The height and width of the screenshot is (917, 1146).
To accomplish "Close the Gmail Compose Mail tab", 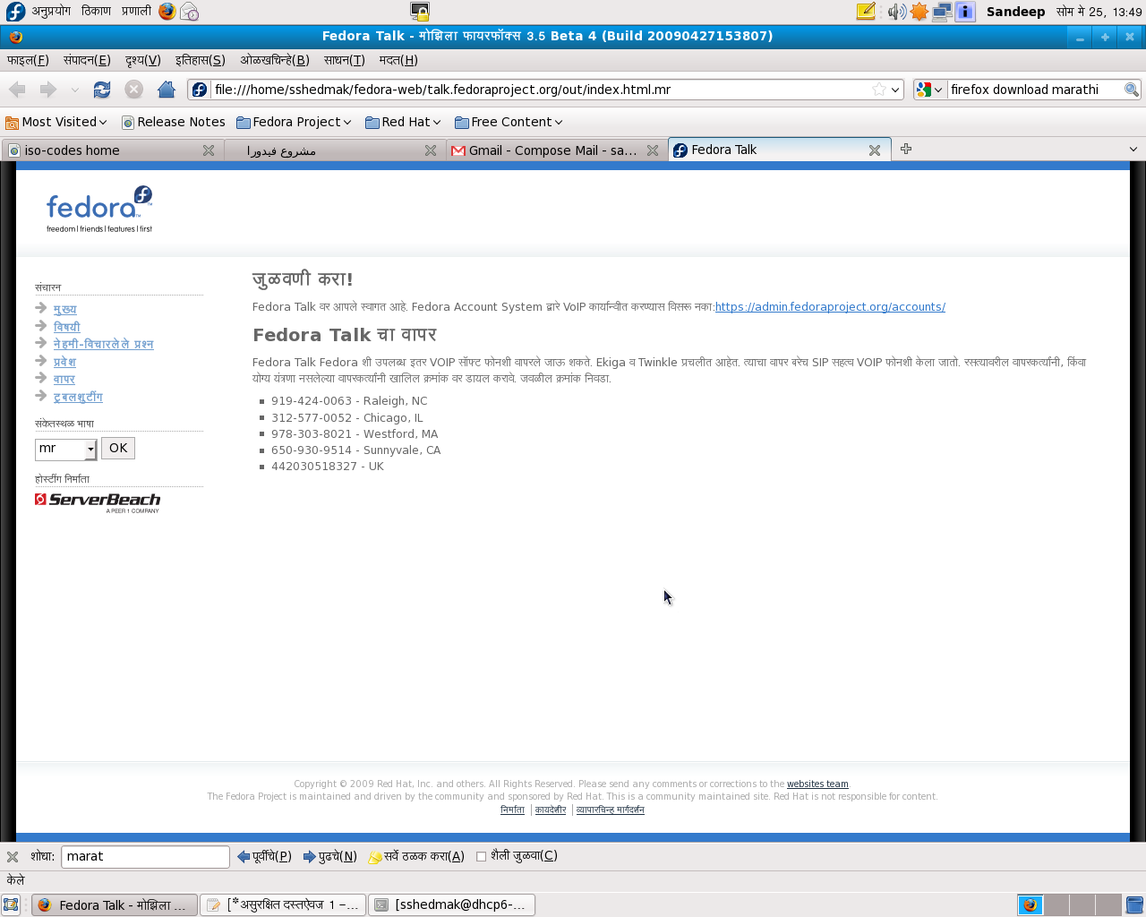I will 653,150.
